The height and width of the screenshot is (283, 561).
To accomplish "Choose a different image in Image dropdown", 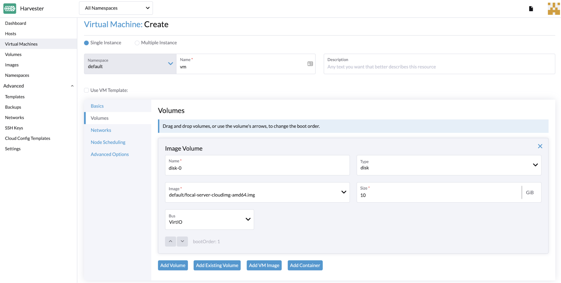I will 257,192.
